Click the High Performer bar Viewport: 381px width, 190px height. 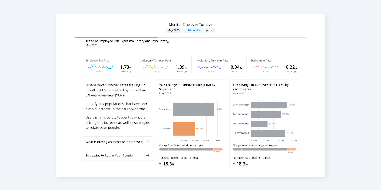259,124
